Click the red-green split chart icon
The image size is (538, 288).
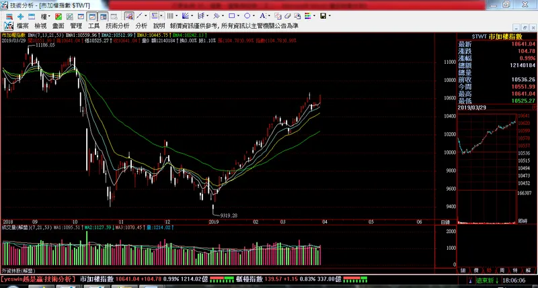[59, 16]
